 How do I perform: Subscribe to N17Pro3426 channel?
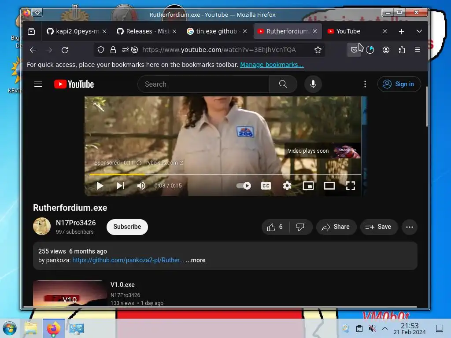coord(127,227)
